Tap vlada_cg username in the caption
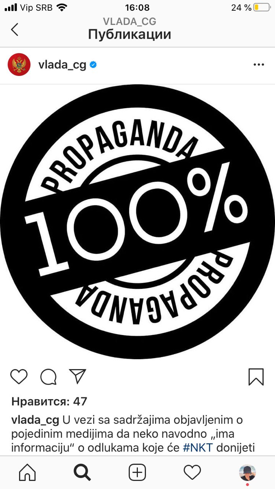The width and height of the screenshot is (275, 489). pyautogui.click(x=35, y=421)
